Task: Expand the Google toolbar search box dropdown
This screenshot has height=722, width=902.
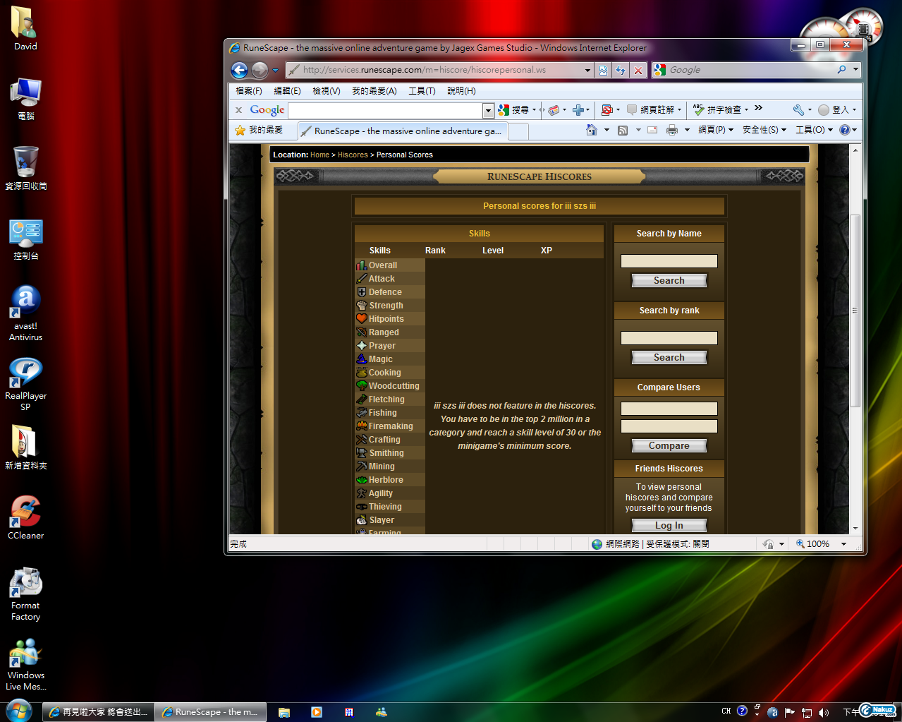Action: [488, 110]
